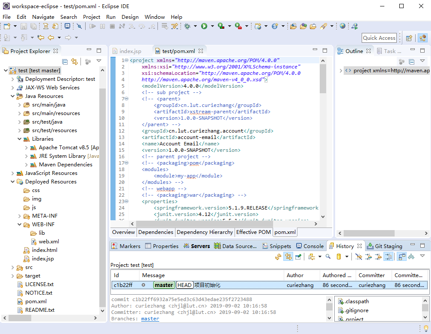Click the Terminate (stop) debug icon
The width and height of the screenshot is (431, 334).
112,26
